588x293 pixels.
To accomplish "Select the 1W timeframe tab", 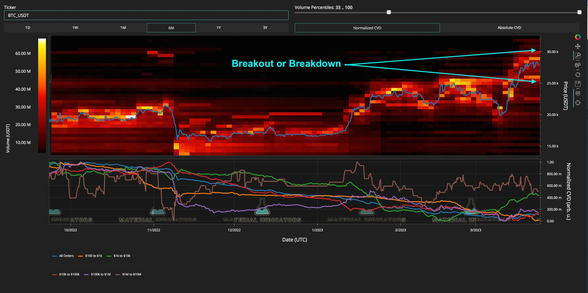I will click(75, 28).
